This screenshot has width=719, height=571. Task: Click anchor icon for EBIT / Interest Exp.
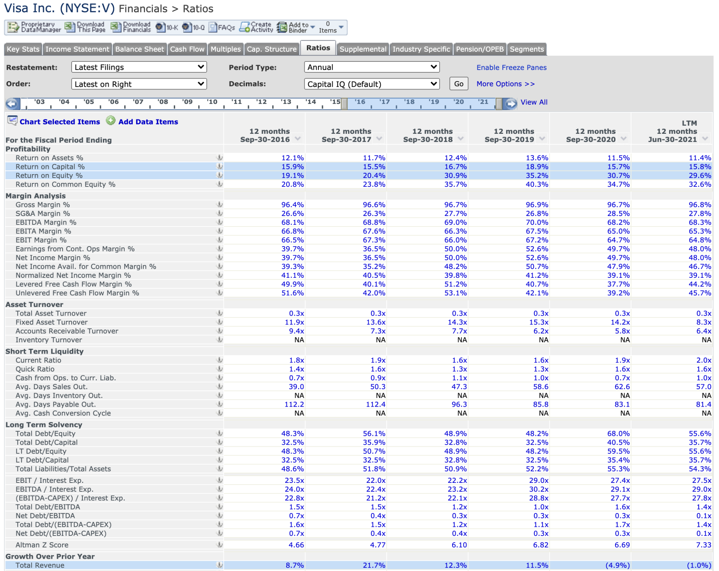point(219,480)
